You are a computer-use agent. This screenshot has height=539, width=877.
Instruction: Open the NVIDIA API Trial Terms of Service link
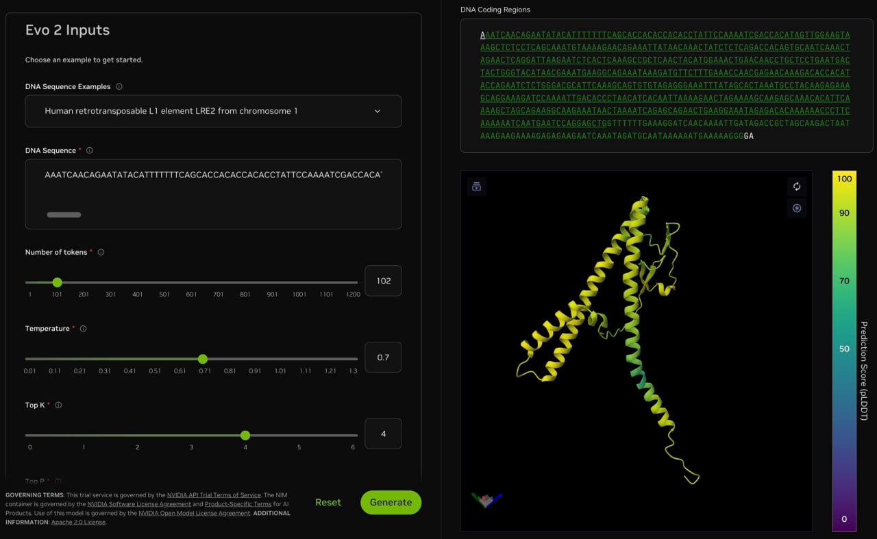(214, 495)
